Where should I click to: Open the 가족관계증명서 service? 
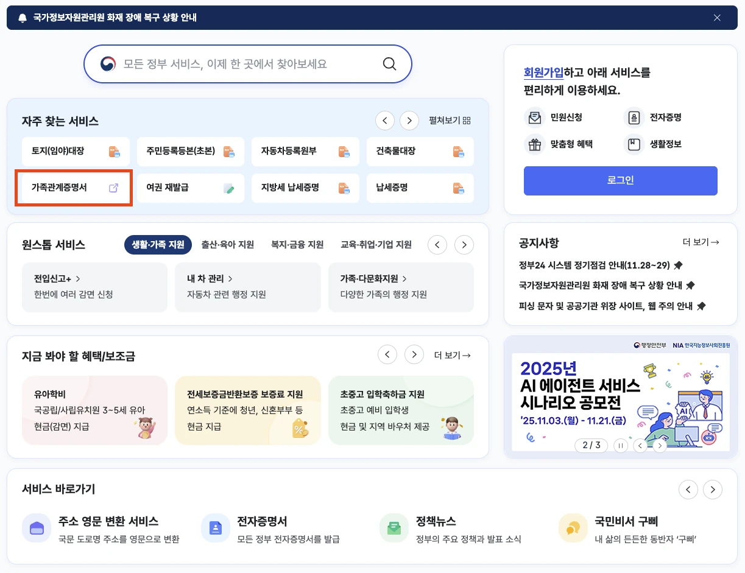coord(73,188)
